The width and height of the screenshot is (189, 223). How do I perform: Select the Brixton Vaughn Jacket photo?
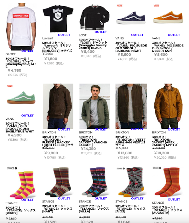pyautogui.click(x=94, y=106)
